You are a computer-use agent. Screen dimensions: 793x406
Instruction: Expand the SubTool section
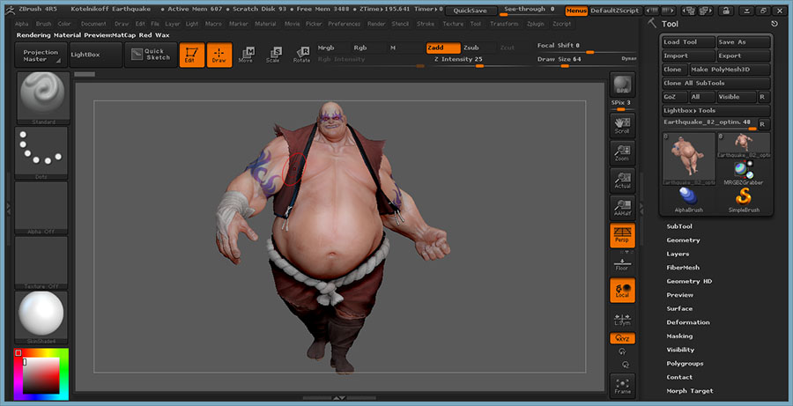tap(679, 226)
